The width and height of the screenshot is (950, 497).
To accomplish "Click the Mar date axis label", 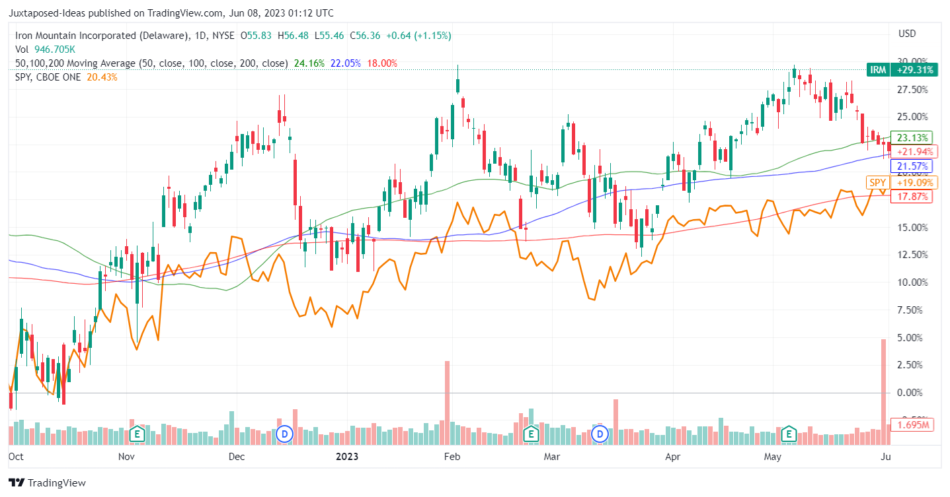I will (551, 456).
